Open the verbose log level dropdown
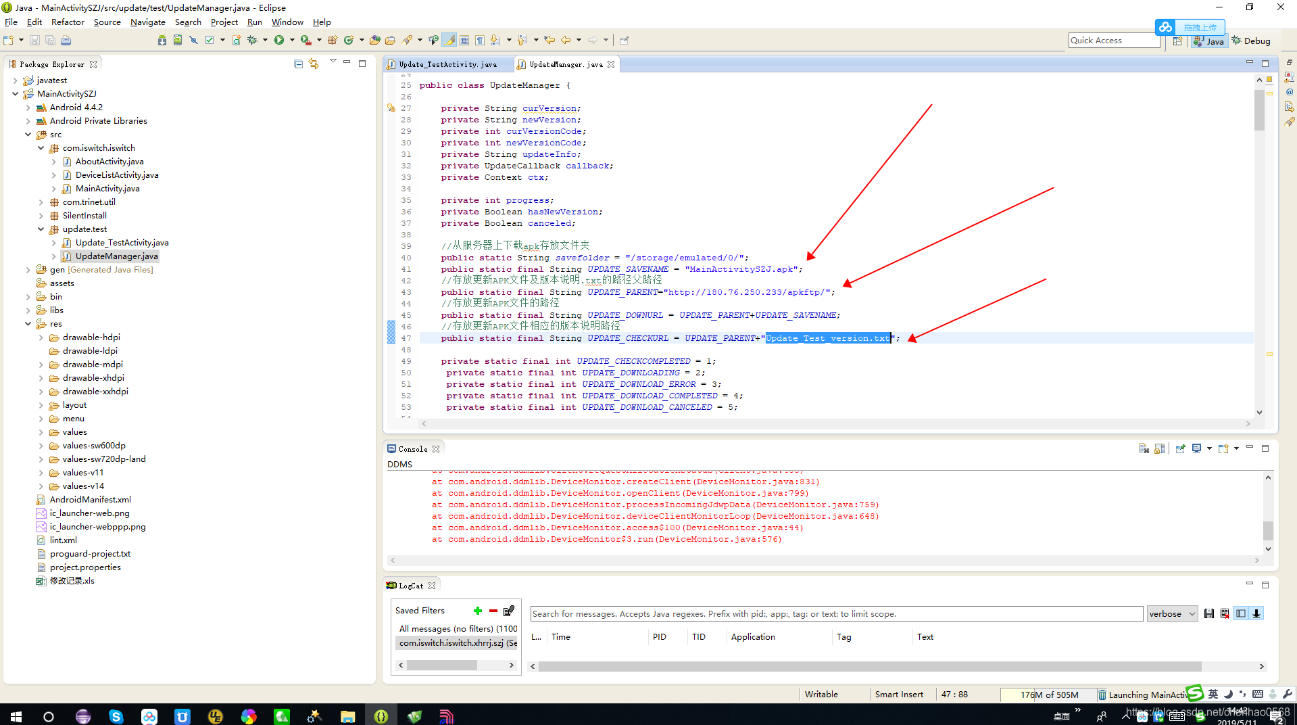 (1172, 614)
